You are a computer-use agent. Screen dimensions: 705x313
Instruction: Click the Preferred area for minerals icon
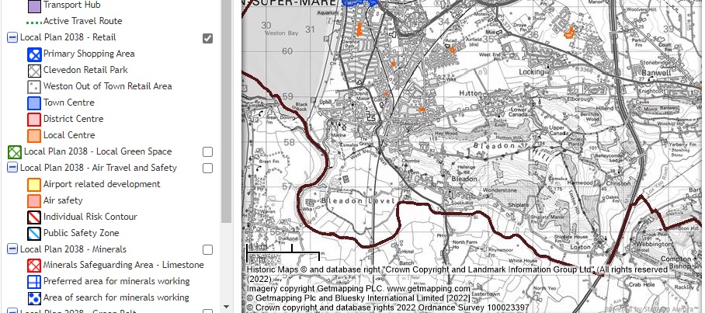point(34,282)
